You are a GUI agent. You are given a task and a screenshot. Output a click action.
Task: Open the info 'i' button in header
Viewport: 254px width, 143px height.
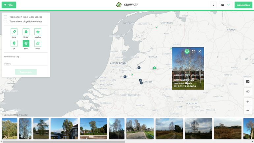tap(213, 5)
